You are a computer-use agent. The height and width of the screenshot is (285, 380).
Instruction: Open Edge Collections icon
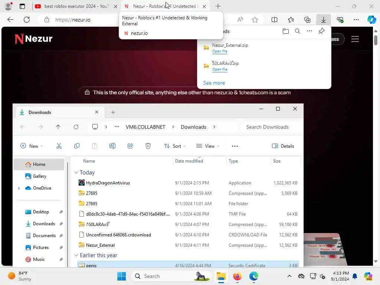pos(307,20)
